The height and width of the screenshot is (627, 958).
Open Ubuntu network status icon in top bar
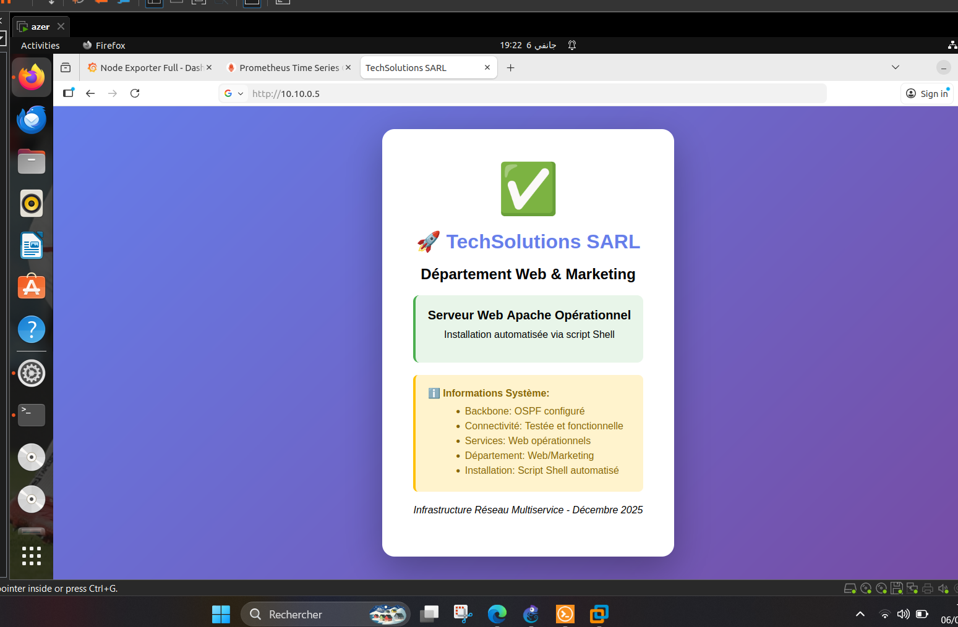[952, 45]
